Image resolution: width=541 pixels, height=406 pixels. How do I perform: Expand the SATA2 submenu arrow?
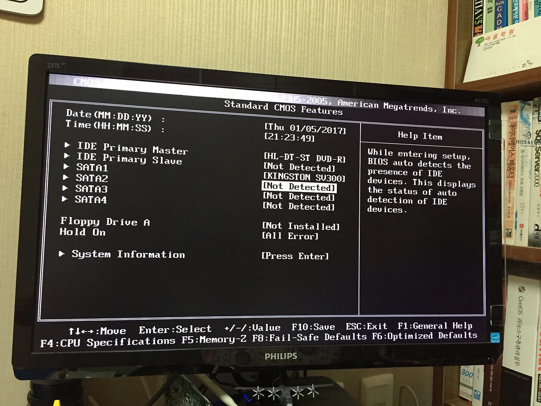coord(66,177)
